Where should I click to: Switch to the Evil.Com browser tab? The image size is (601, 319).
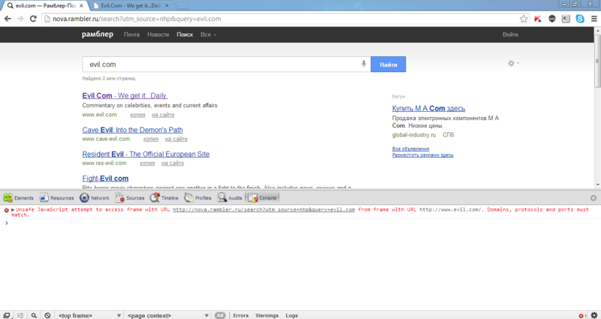(131, 6)
